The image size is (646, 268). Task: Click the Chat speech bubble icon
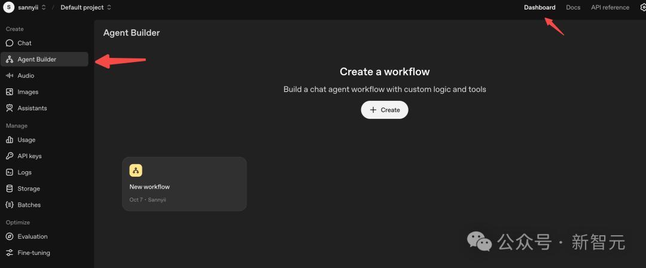[x=10, y=43]
